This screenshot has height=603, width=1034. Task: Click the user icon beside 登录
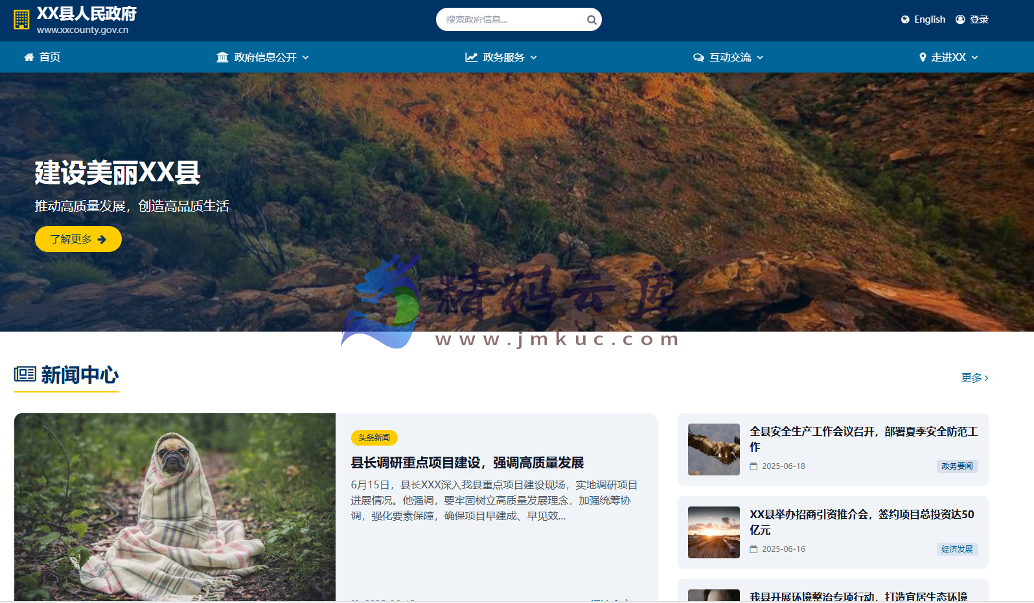coord(960,19)
